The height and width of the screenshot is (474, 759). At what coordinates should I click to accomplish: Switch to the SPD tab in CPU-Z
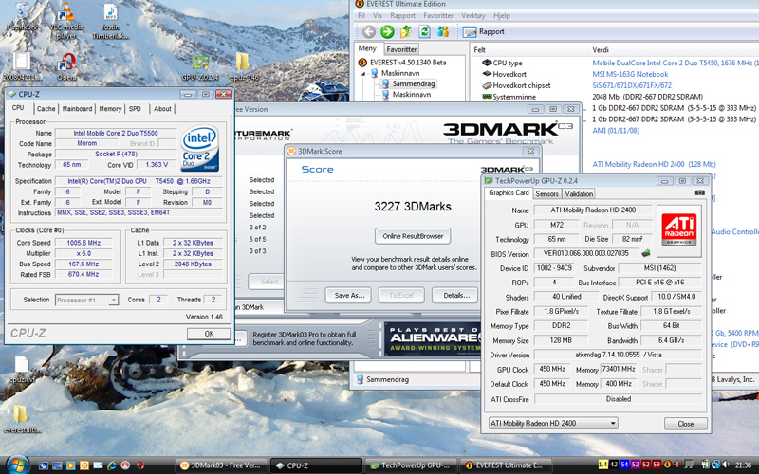coord(135,109)
